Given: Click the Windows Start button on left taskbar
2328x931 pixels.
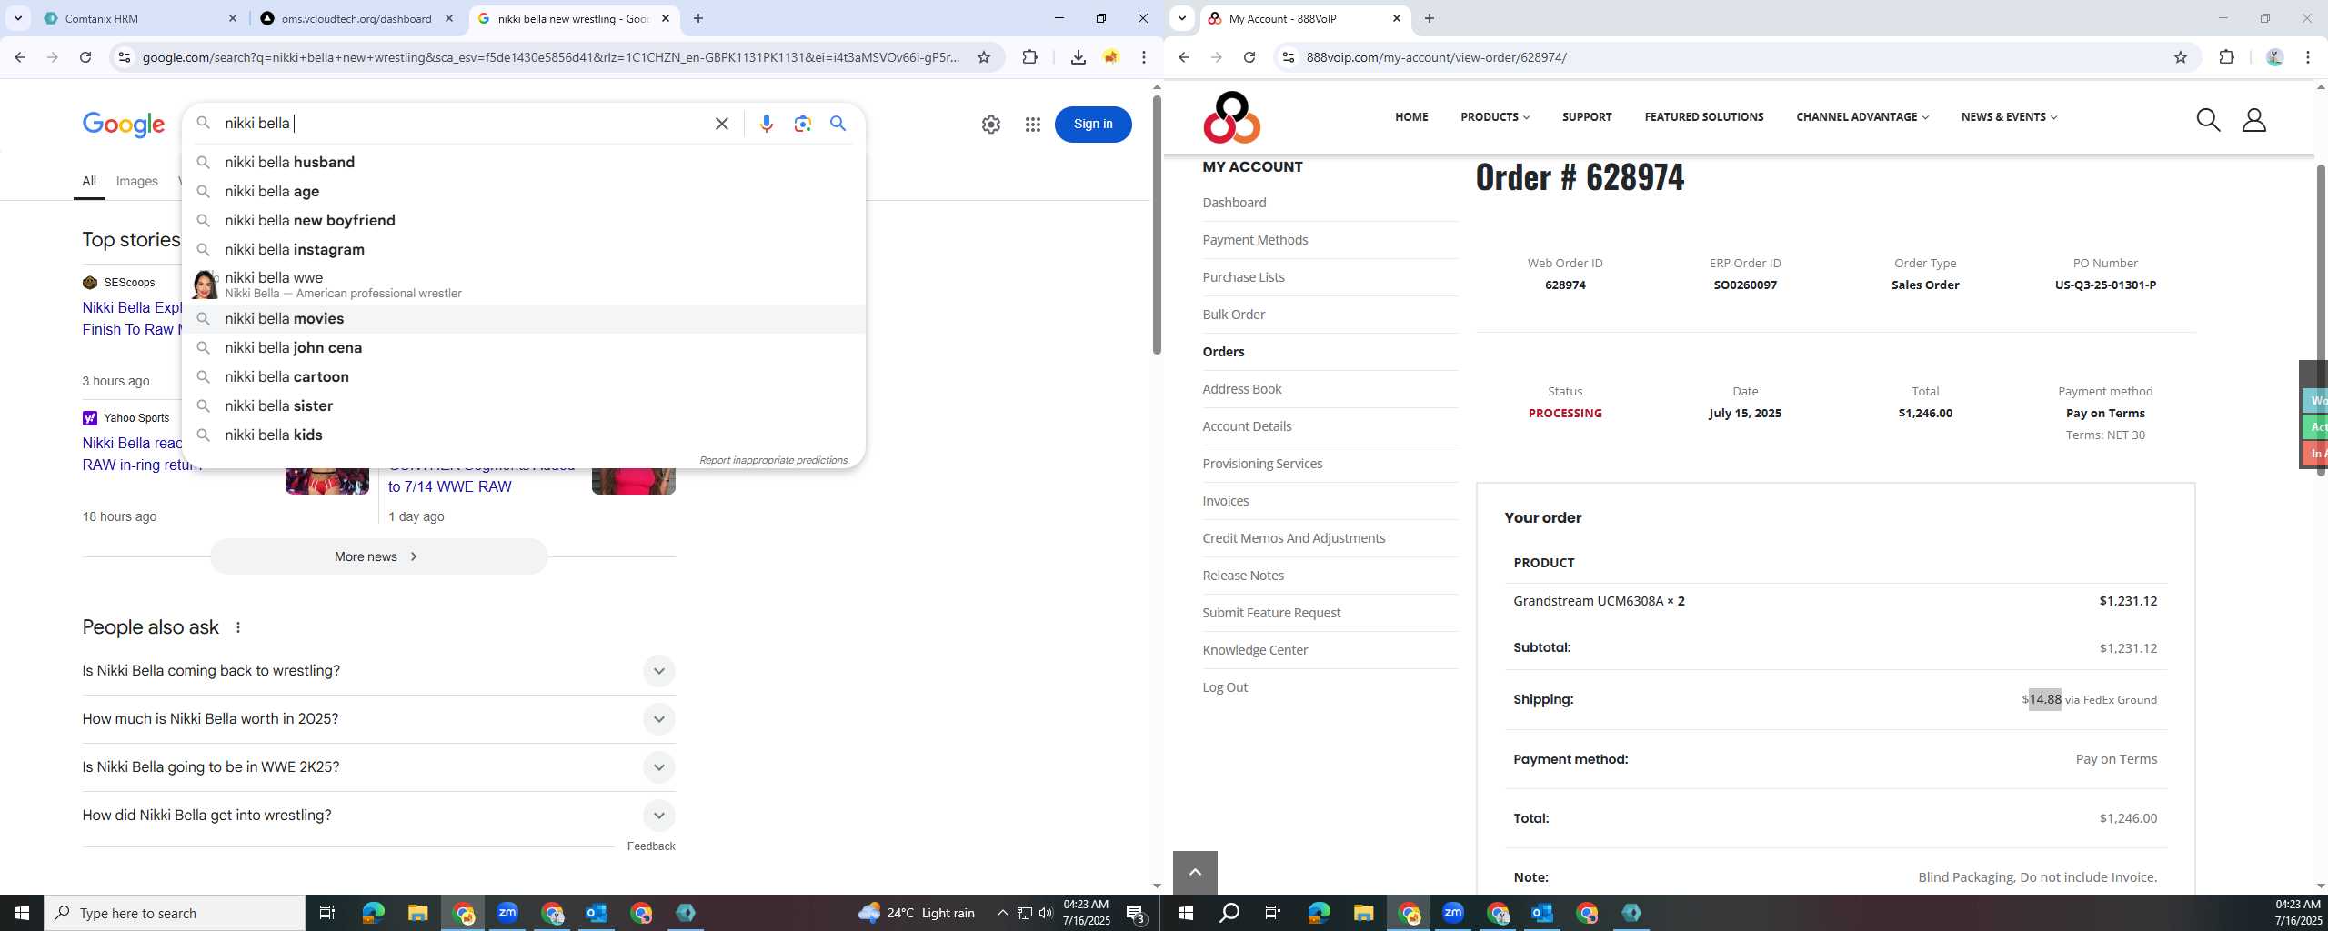Looking at the screenshot, I should tap(22, 913).
